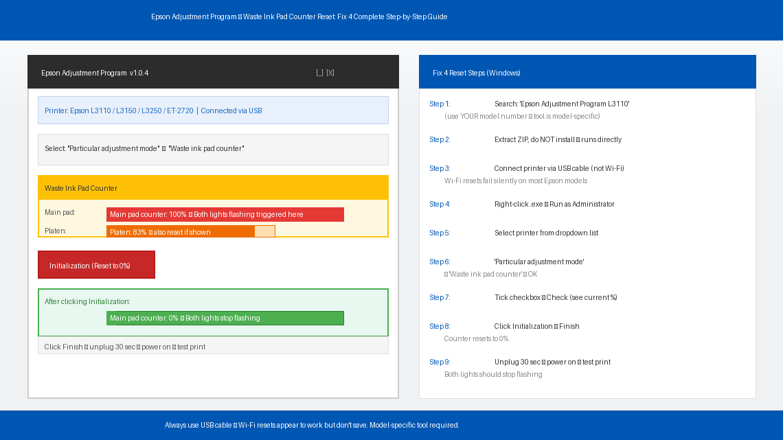Screen dimensions: 783x440
Task: Click the Initialization (Reset to 0%) button
Action: [96, 265]
